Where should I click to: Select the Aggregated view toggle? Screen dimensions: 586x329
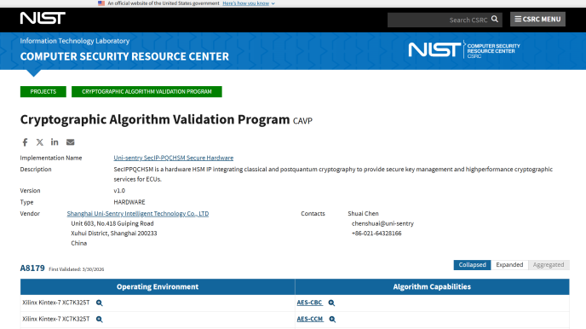[549, 265]
